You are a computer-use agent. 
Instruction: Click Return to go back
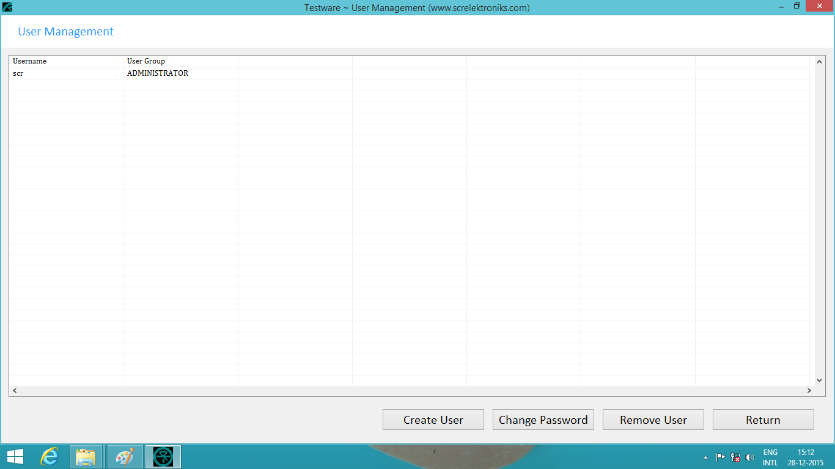(x=763, y=420)
